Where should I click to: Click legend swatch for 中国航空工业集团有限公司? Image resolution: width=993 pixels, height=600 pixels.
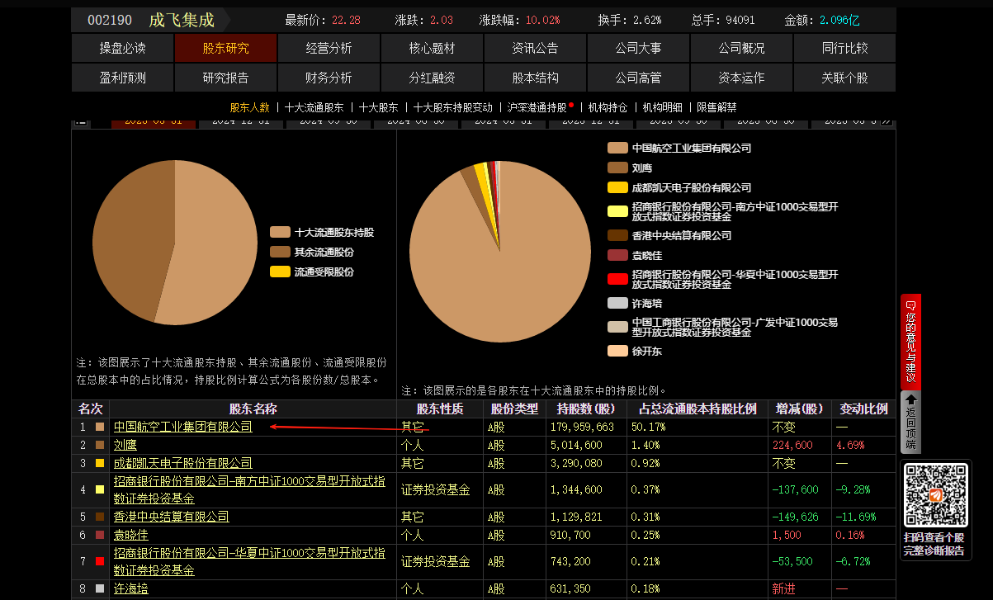(x=617, y=148)
